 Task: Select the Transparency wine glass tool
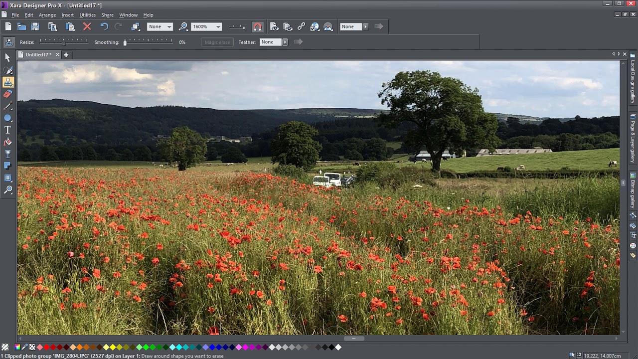pos(7,154)
